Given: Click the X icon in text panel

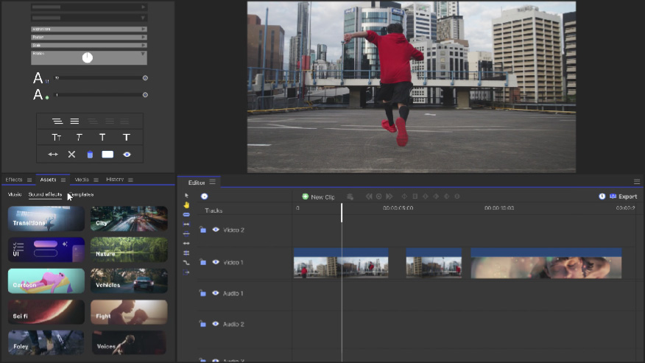Looking at the screenshot, I should 71,155.
